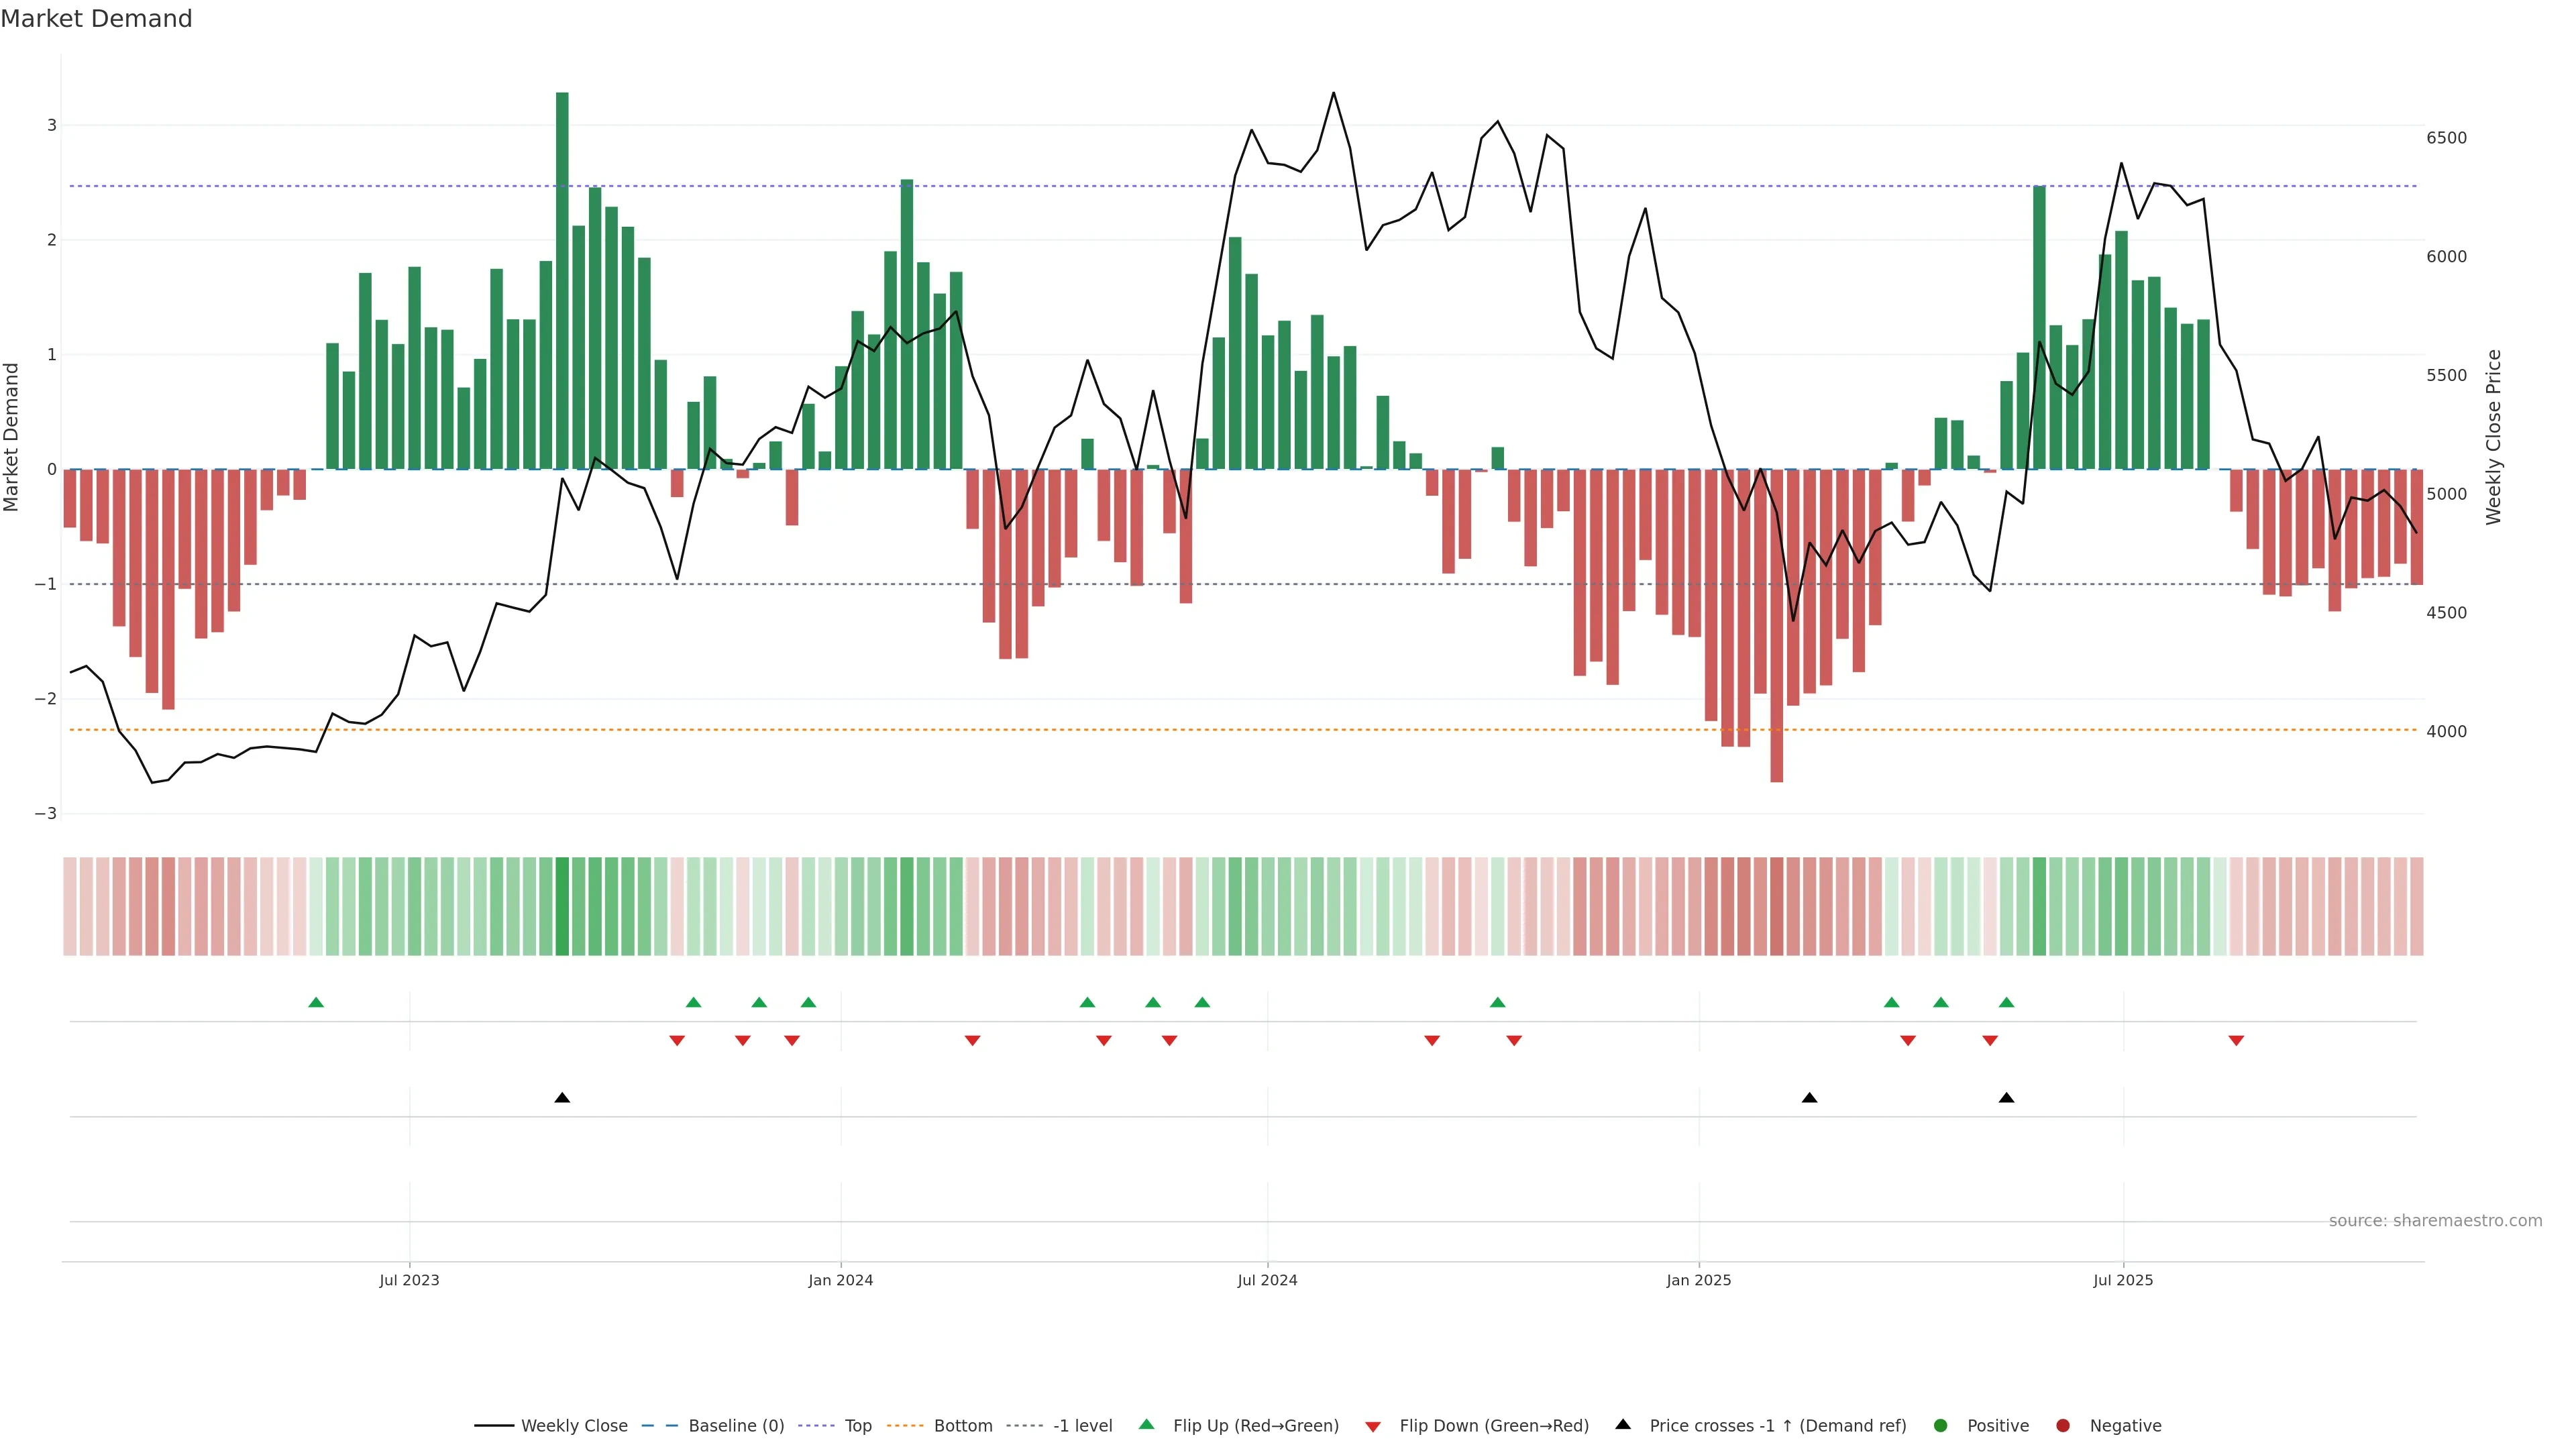This screenshot has height=1449, width=2576.
Task: Click the Market Demand chart title
Action: (96, 19)
